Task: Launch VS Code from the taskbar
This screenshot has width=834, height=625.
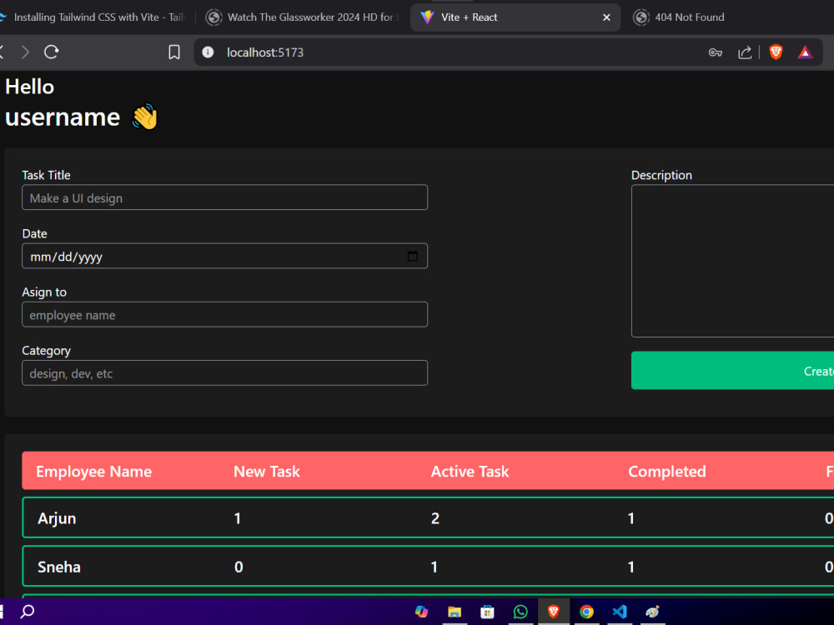Action: [x=620, y=612]
